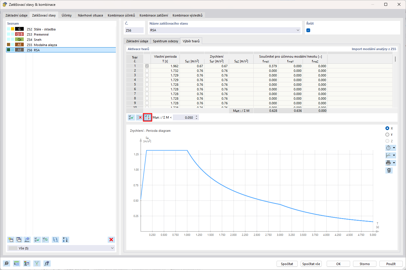
Task: Uncheck the Řešit checkbox
Action: click(308, 30)
